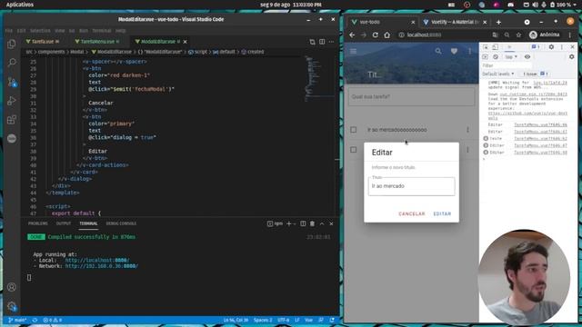Click Título text field in Editar dialog

(411, 186)
